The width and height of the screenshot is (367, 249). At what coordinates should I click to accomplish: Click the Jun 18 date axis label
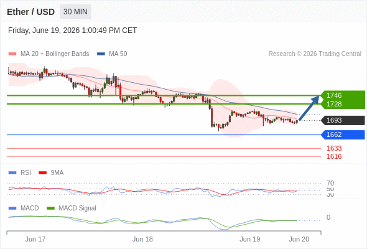142,239
